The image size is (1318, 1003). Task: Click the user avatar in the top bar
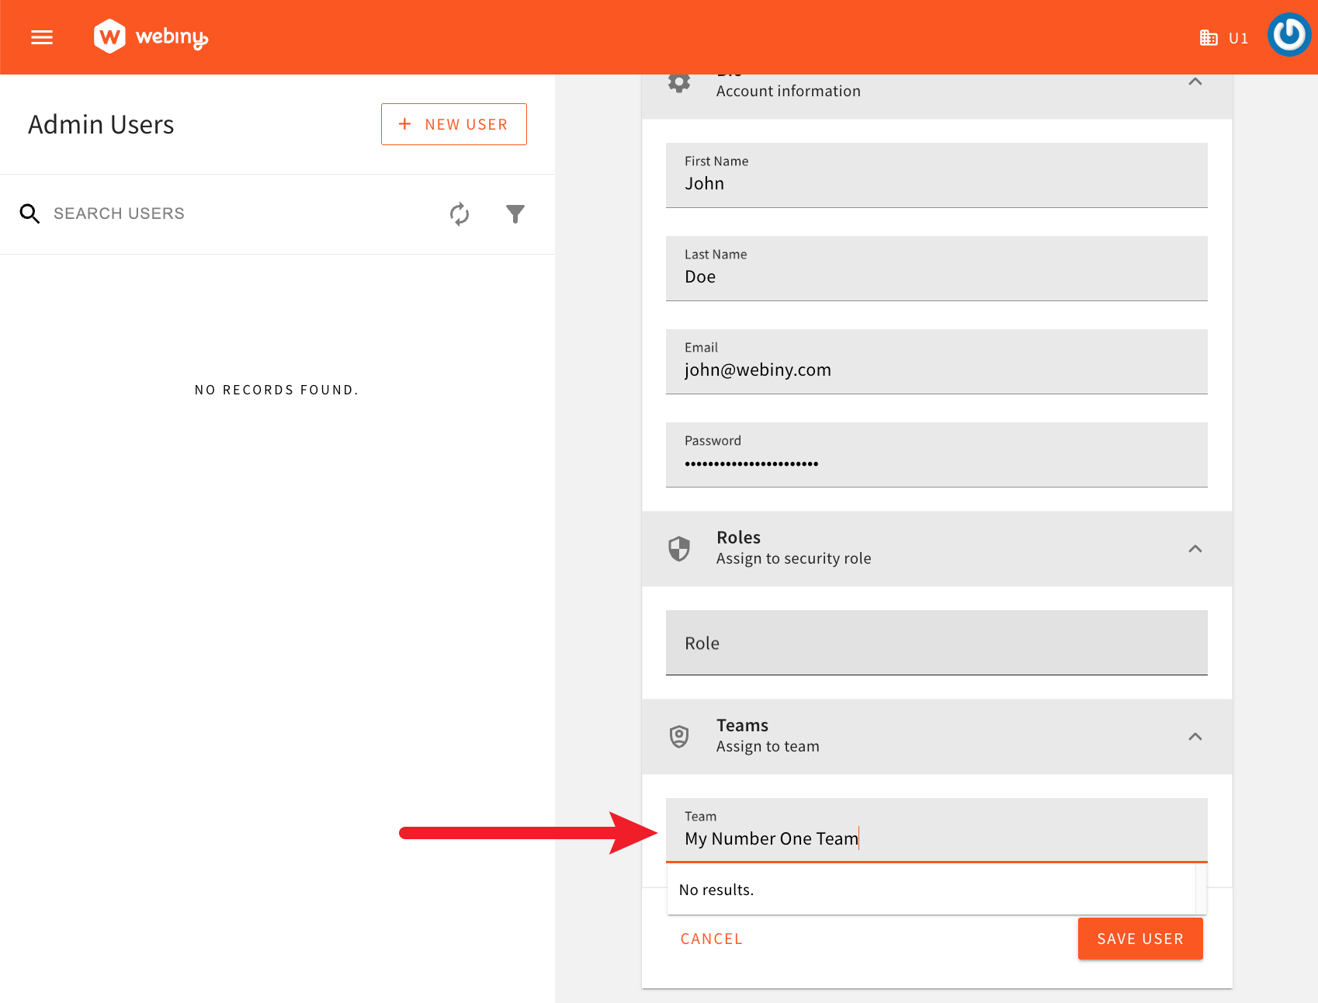coord(1289,34)
